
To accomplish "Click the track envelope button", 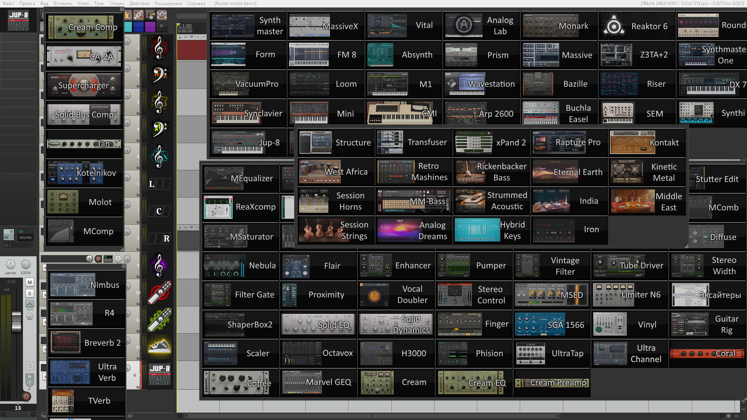I will click(30, 304).
